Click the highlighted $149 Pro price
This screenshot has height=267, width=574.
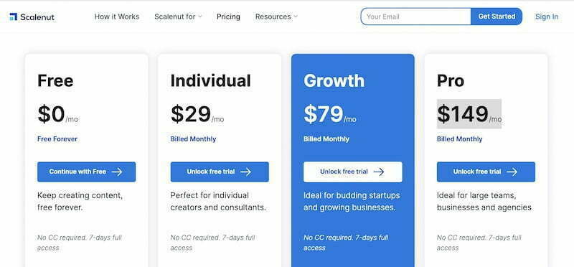point(469,114)
